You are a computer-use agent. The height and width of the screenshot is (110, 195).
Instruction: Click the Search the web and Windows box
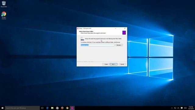point(22,108)
